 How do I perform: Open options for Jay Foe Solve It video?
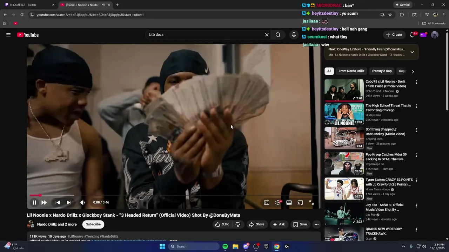[x=417, y=205]
